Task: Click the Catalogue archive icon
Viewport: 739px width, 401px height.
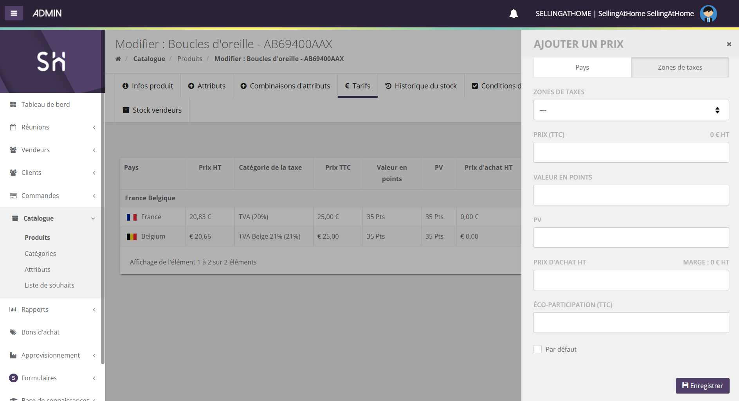Action: pyautogui.click(x=15, y=218)
